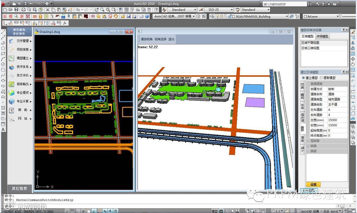The height and width of the screenshot is (213, 357).
Task: Select the Line draw tool
Action: 3,32
